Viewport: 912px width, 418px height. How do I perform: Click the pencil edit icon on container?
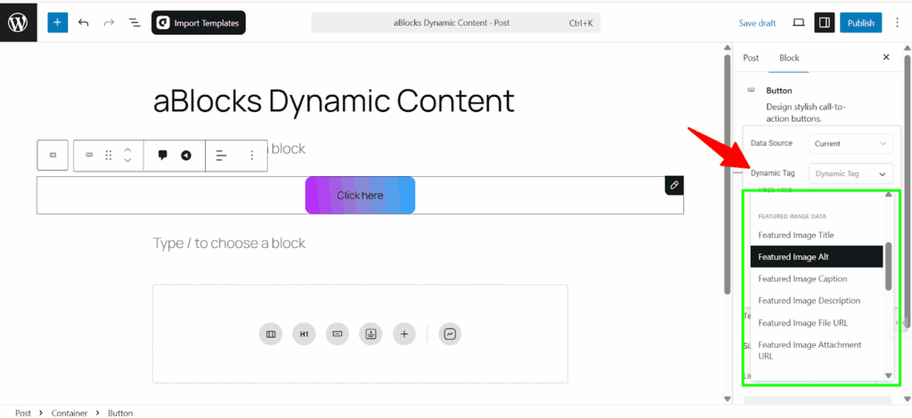[674, 185]
